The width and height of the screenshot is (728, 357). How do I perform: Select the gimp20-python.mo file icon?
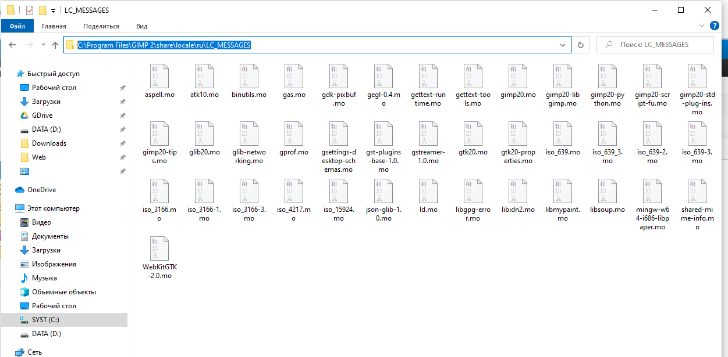click(608, 75)
